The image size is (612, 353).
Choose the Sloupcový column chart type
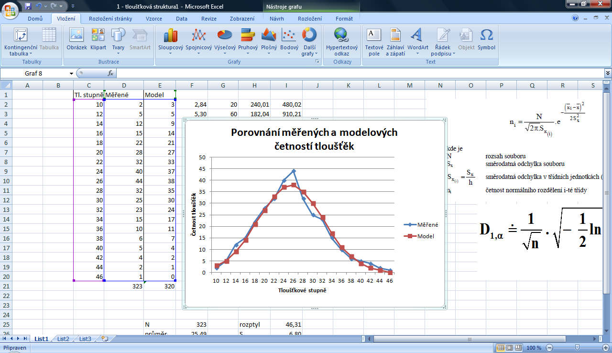pos(171,42)
